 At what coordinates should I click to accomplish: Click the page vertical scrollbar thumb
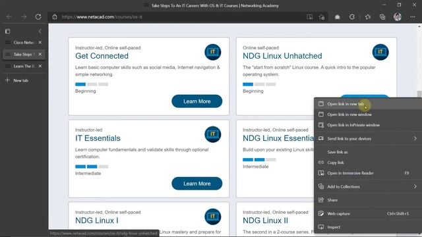point(419,95)
